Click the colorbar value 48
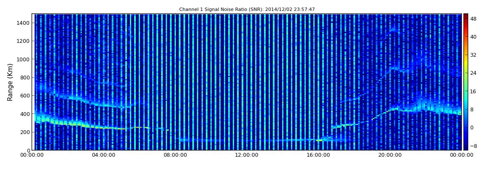Screen dimensions: 485x171 click(x=473, y=18)
